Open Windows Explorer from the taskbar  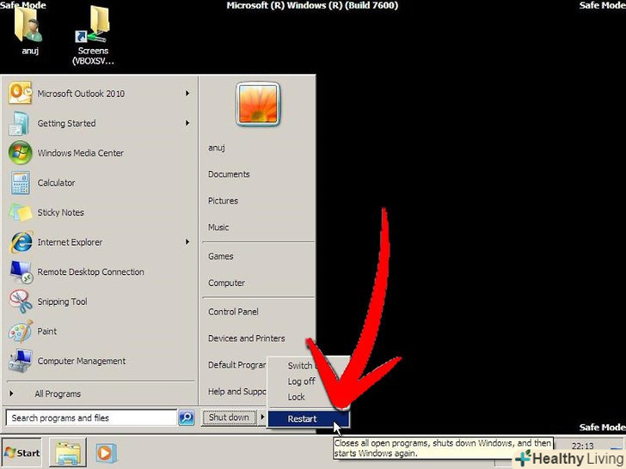(x=68, y=453)
